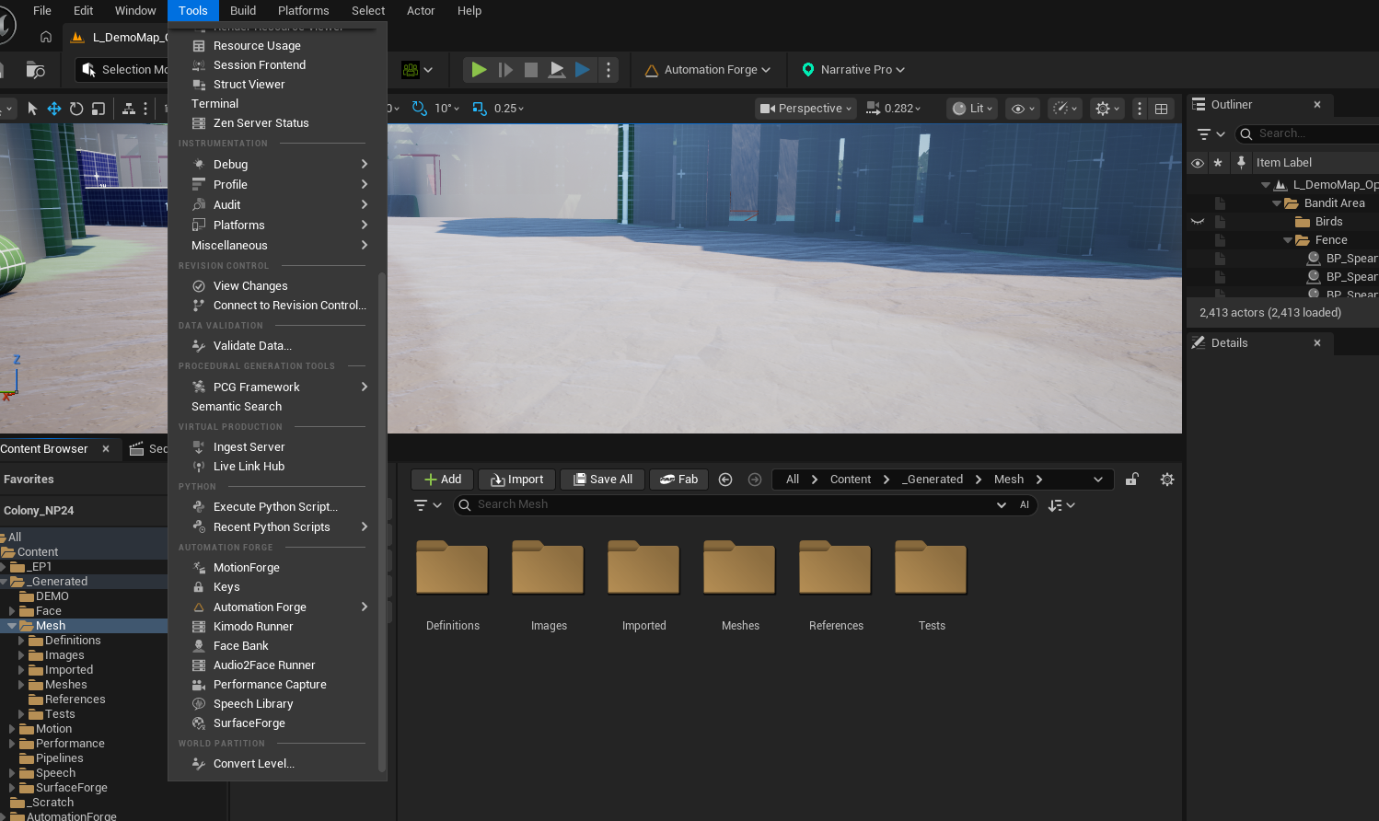Toggle visibility eye for Birds row

pyautogui.click(x=1198, y=221)
